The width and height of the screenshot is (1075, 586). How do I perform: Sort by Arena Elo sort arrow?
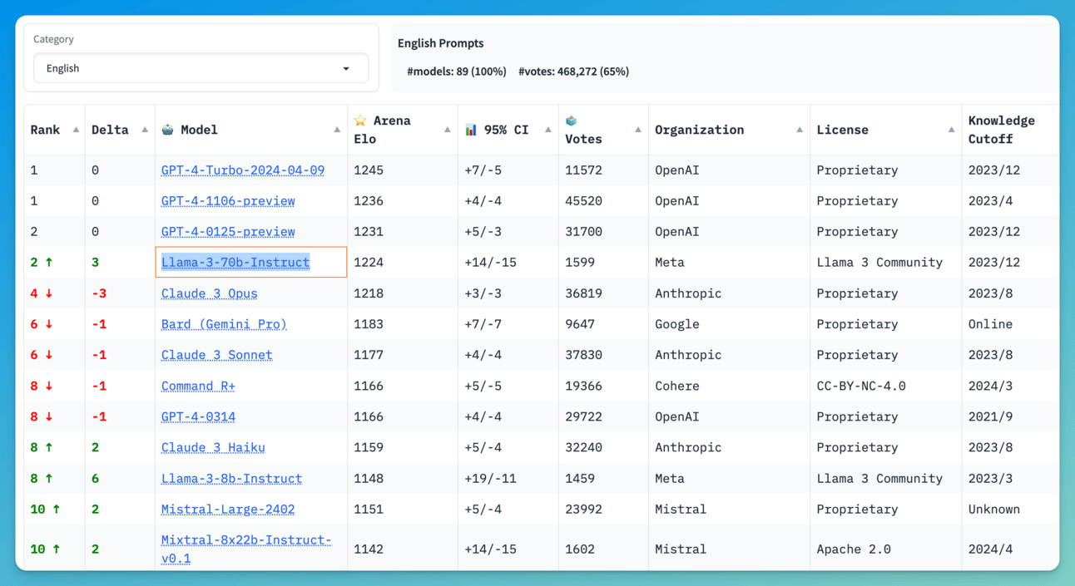[448, 130]
